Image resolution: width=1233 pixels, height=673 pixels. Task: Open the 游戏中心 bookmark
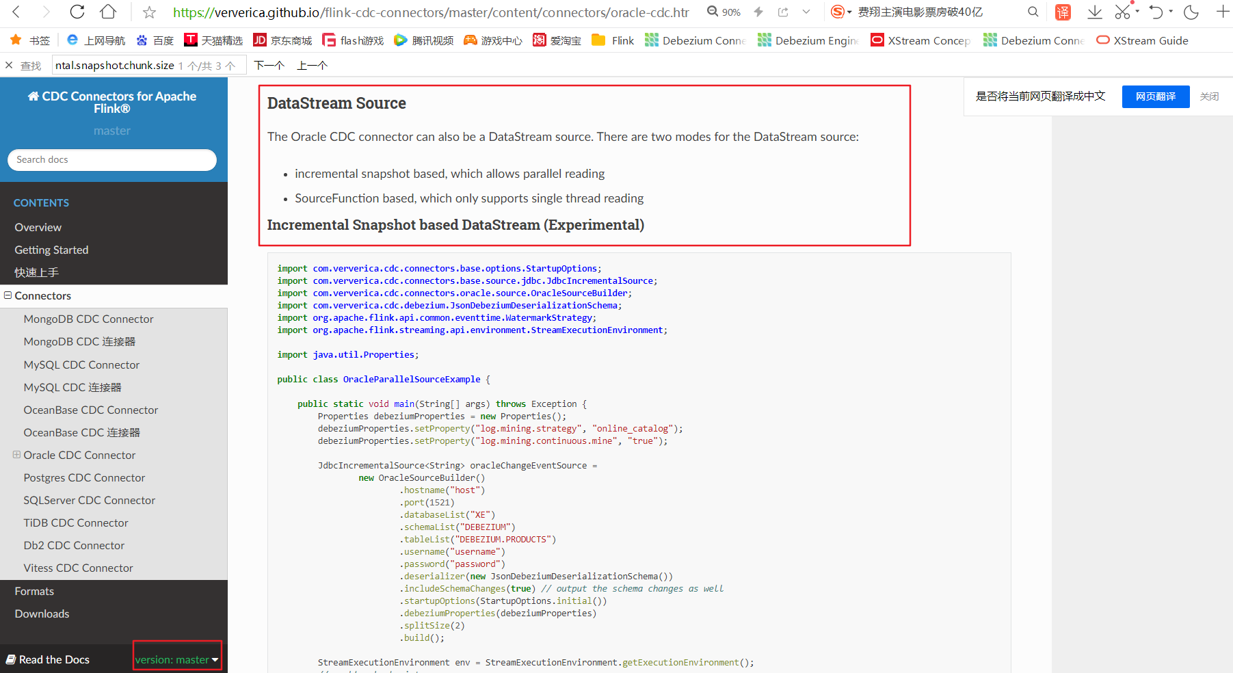point(492,40)
